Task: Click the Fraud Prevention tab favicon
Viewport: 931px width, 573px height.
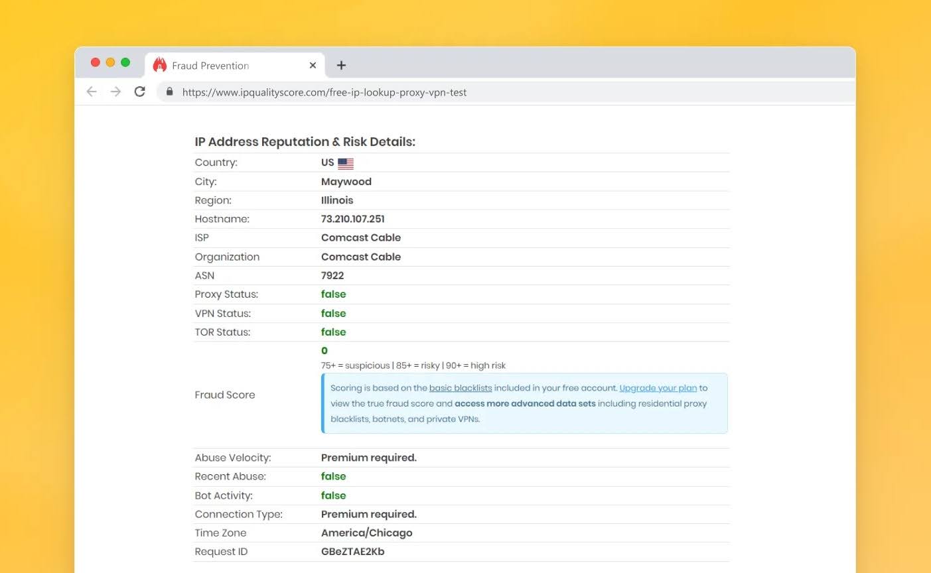Action: (159, 65)
